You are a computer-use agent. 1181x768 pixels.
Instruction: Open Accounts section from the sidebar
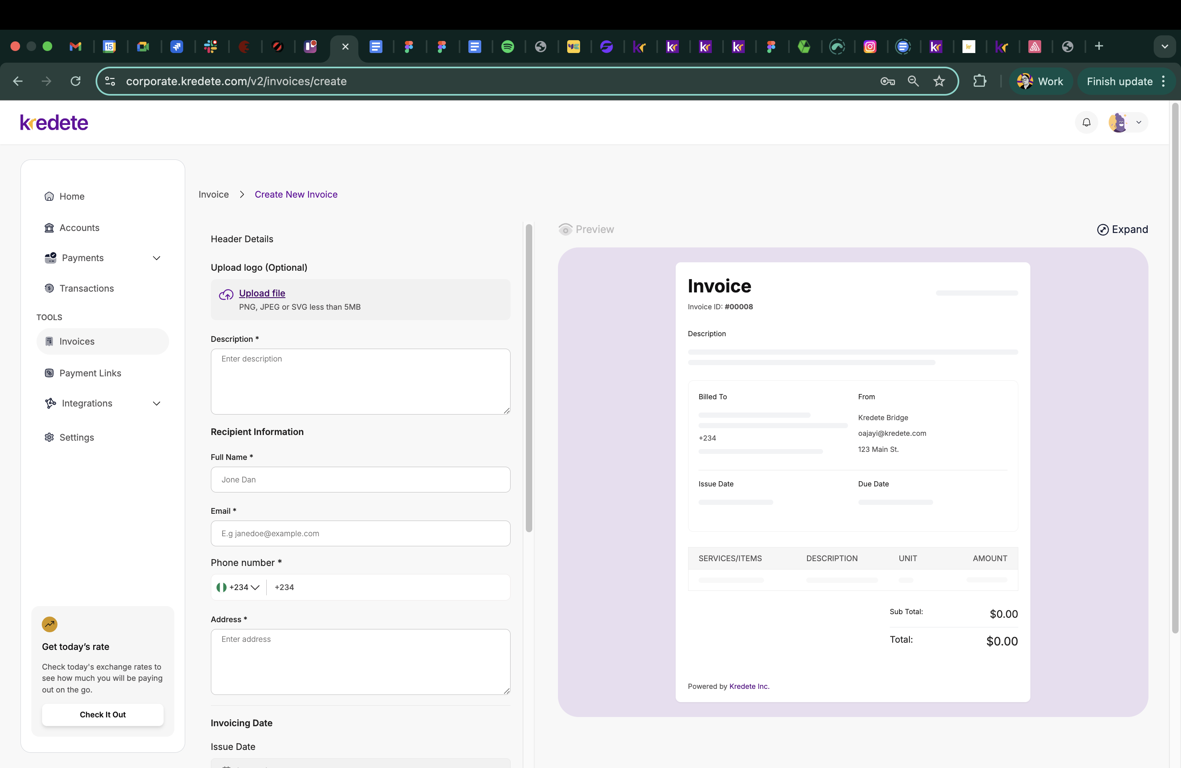pos(80,228)
